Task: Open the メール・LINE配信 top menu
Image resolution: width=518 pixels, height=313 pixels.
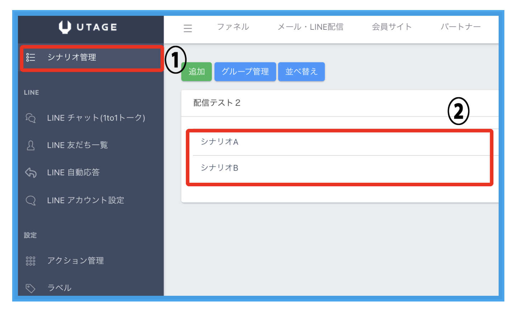Action: coord(310,27)
